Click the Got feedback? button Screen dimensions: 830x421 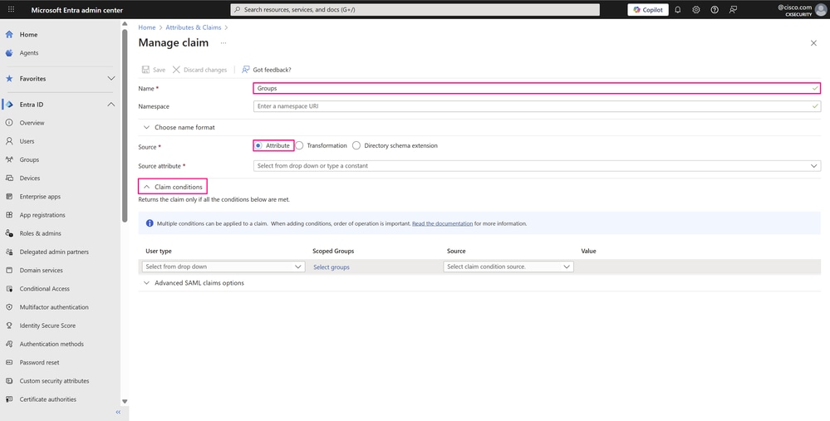[266, 70]
